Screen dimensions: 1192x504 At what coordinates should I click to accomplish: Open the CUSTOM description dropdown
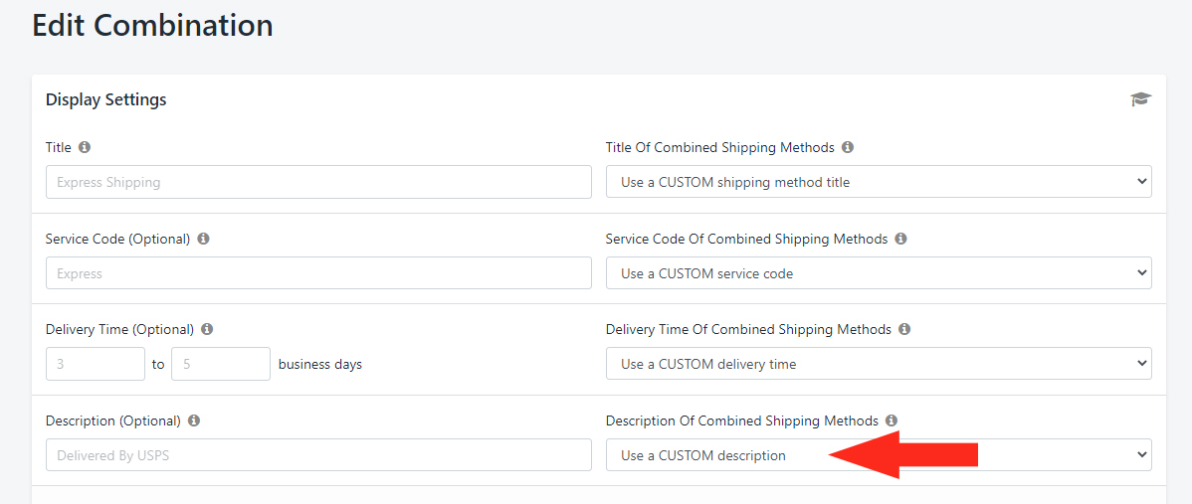point(878,455)
